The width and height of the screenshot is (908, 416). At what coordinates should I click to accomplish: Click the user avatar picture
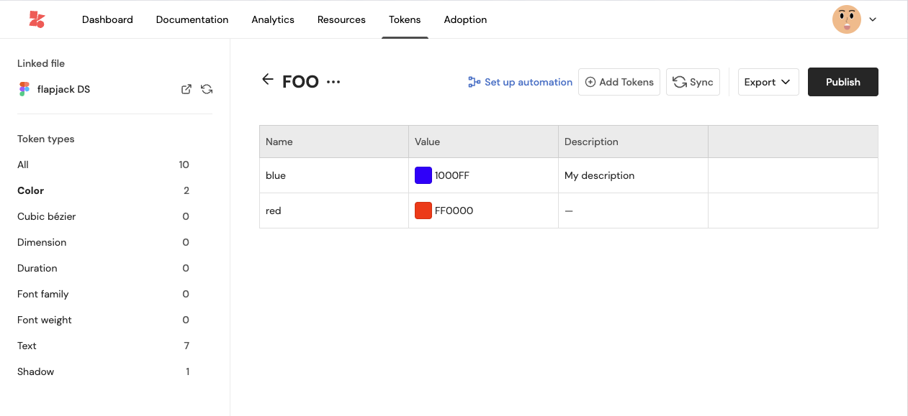(x=846, y=19)
